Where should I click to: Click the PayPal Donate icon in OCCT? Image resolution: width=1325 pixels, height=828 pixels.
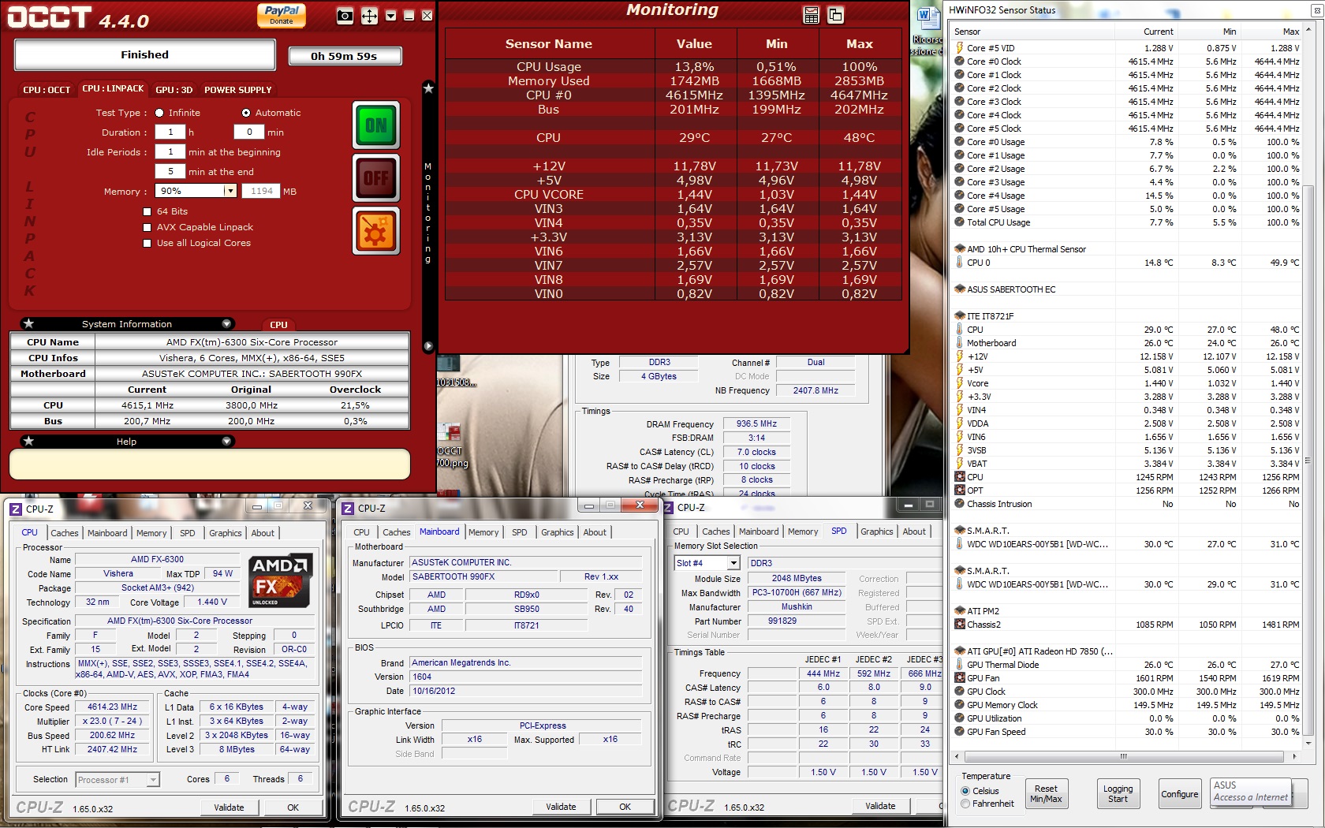[282, 14]
